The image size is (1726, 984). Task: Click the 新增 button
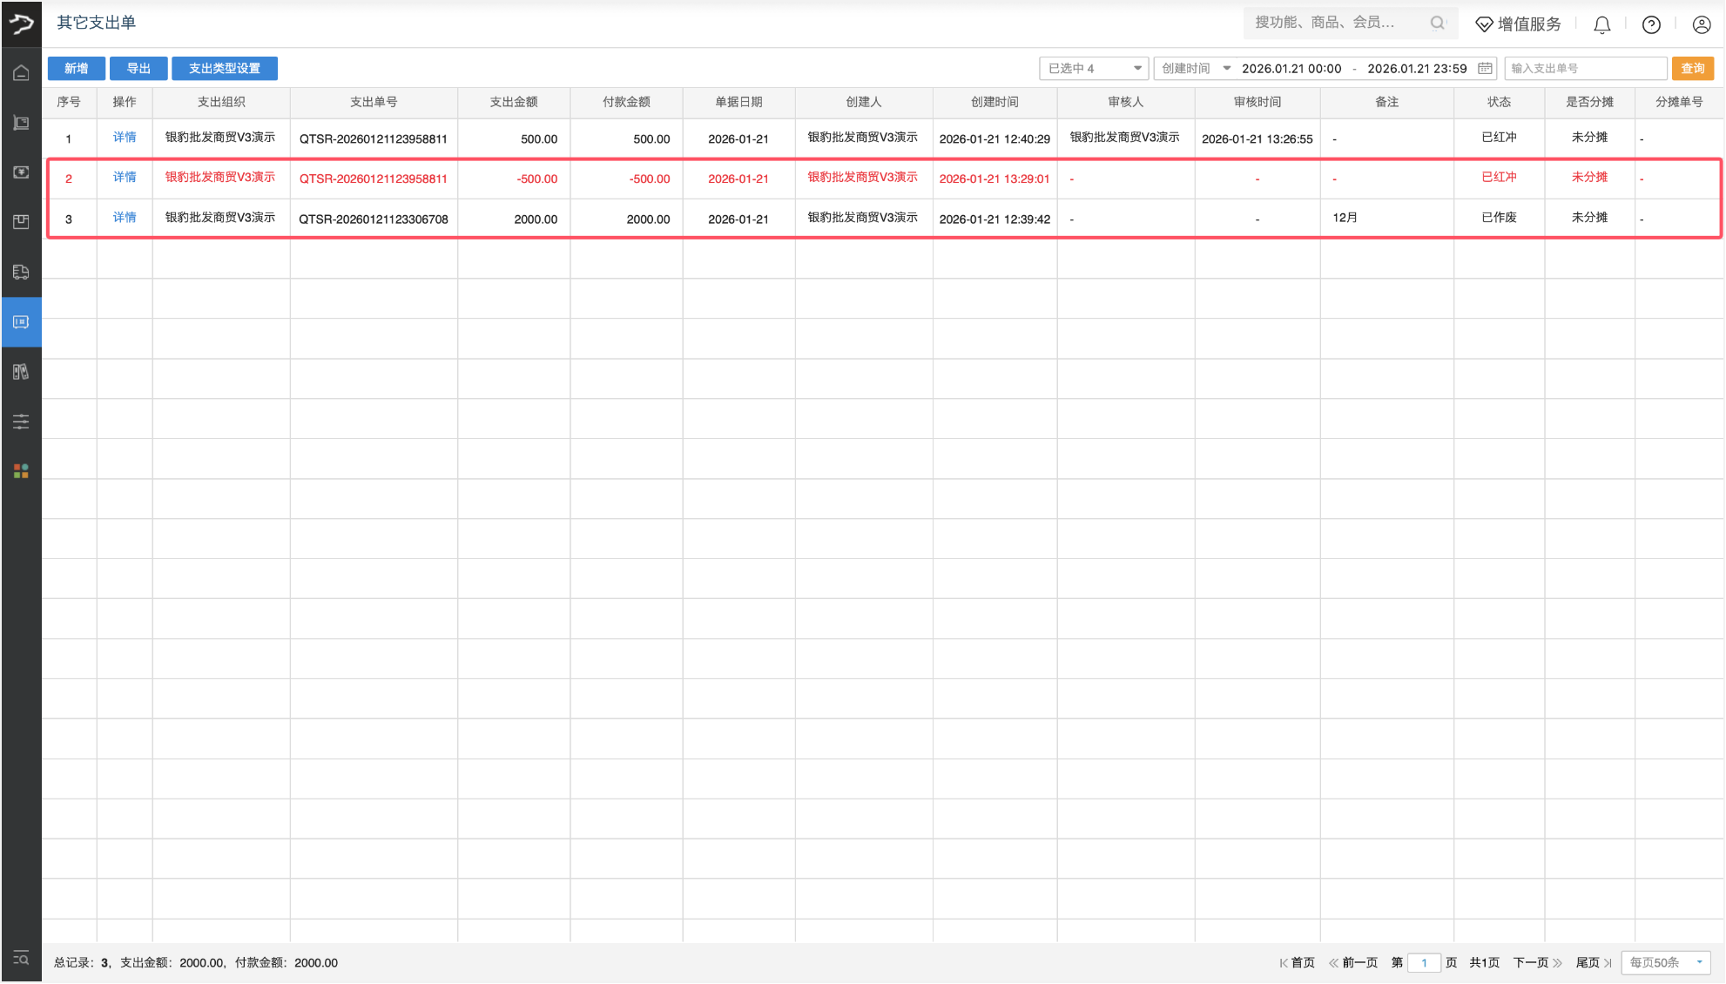click(77, 68)
